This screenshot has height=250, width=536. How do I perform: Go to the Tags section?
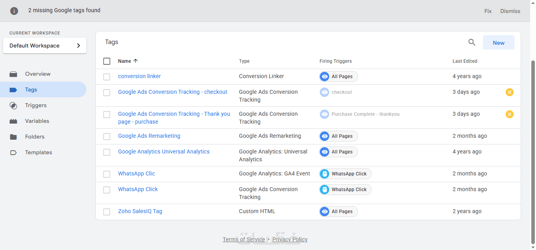(x=31, y=89)
